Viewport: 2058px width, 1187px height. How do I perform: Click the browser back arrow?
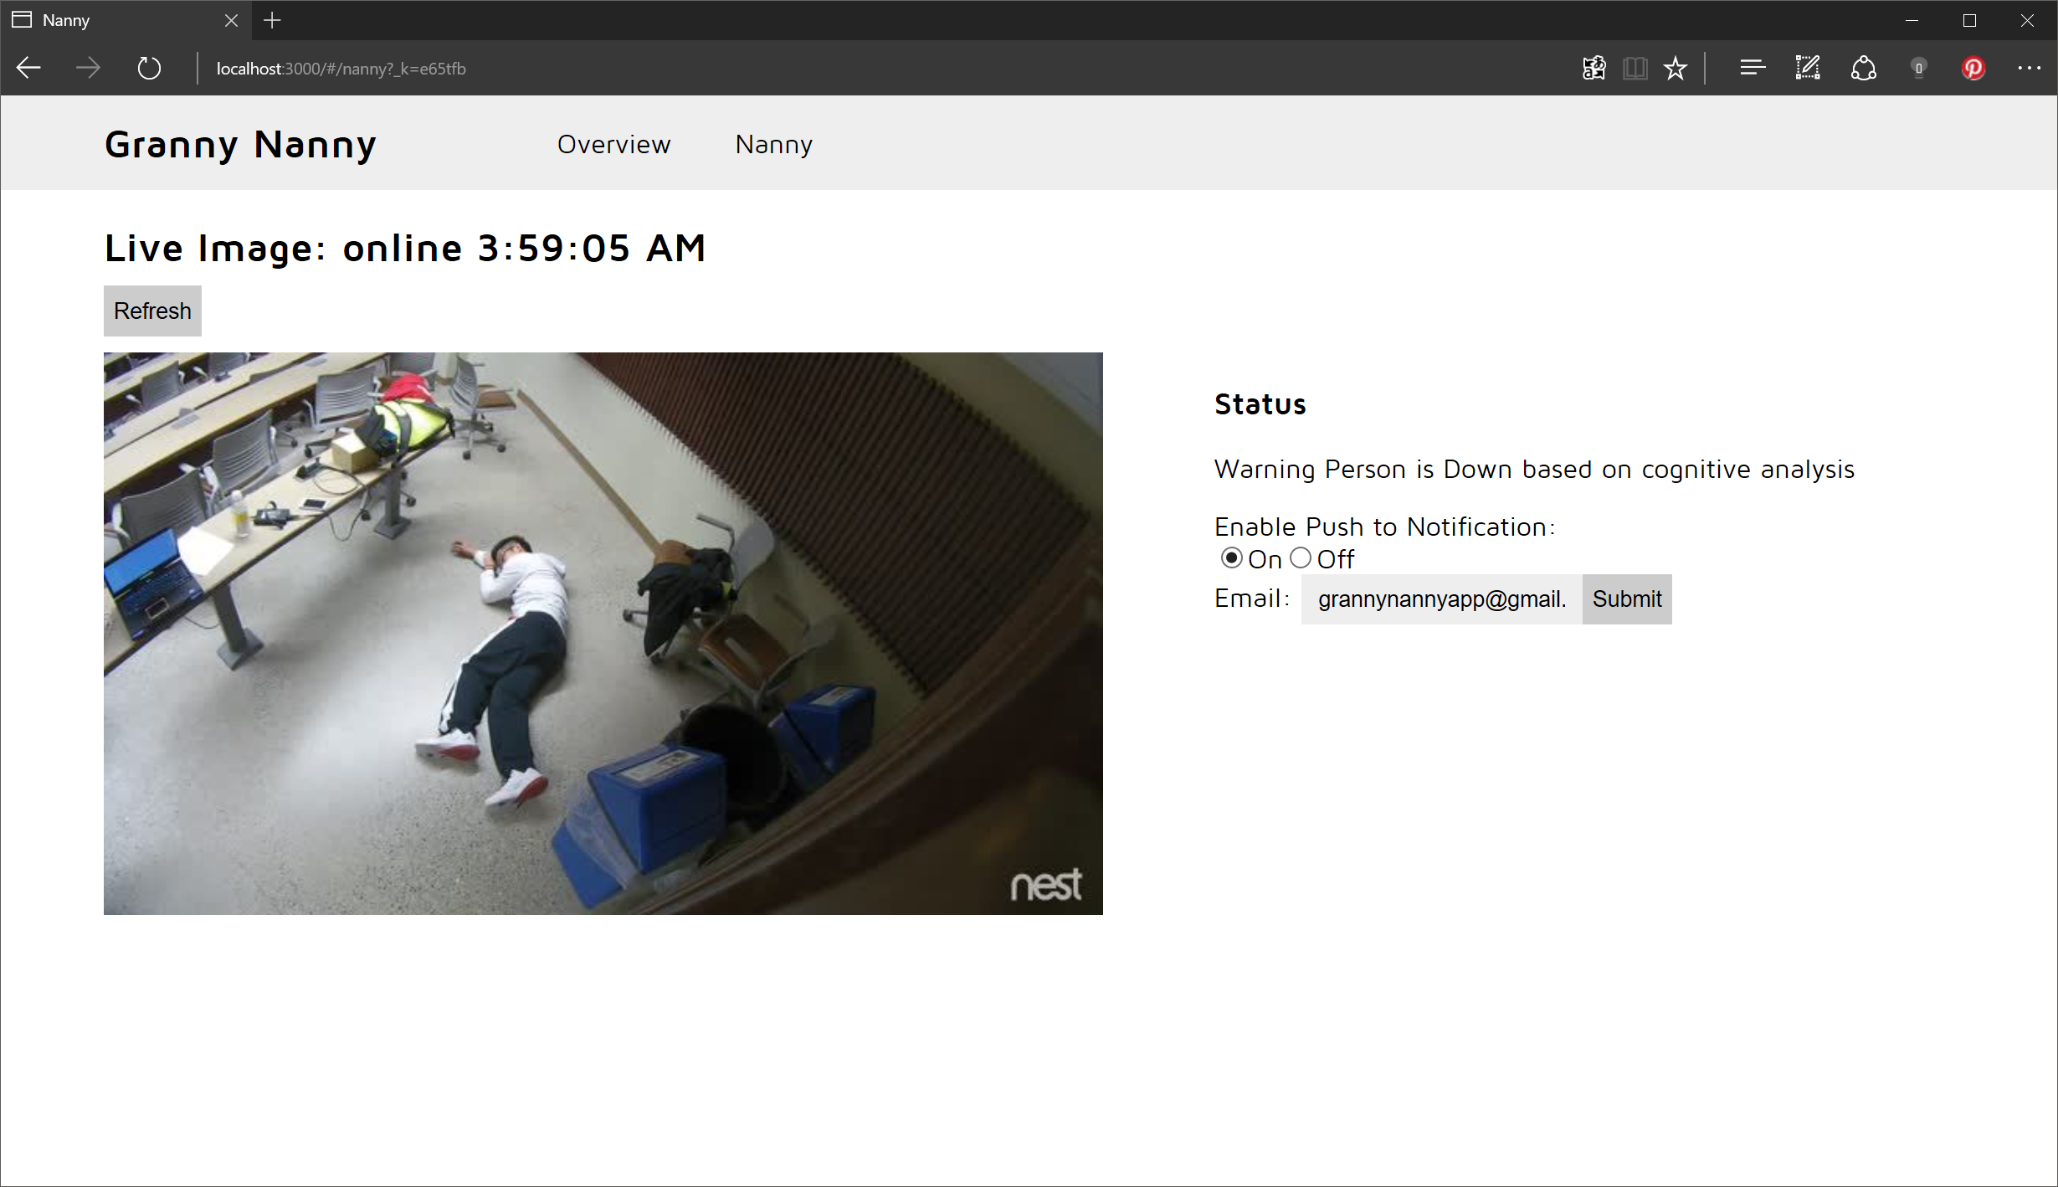29,68
